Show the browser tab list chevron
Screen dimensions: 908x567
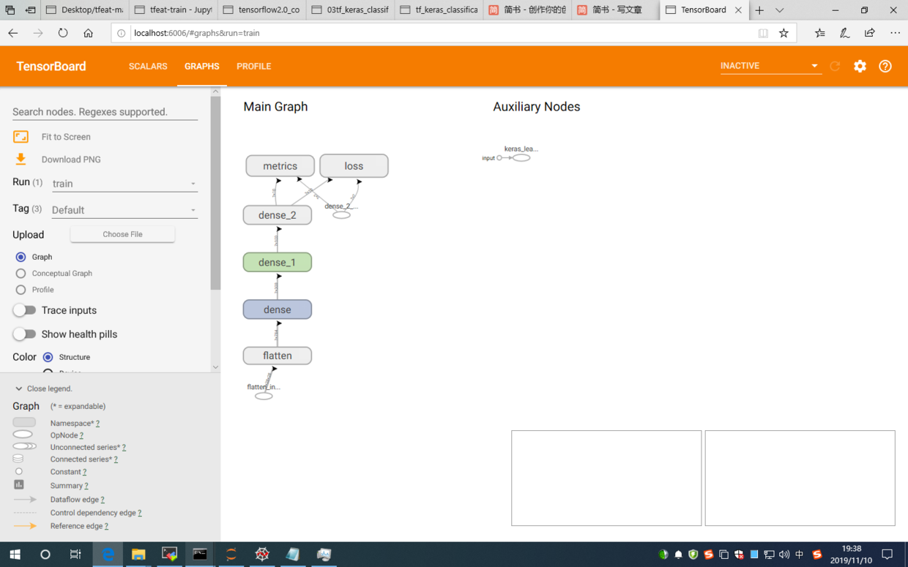[x=780, y=10]
